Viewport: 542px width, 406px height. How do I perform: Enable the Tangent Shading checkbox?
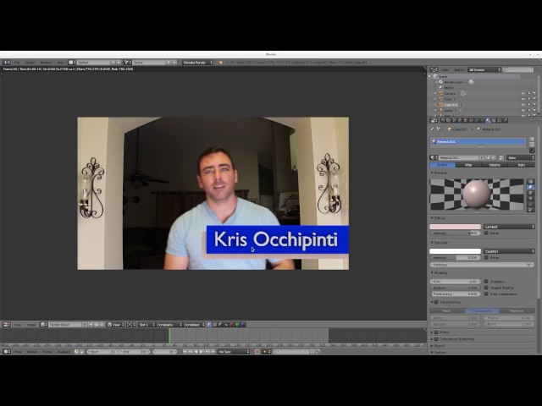486,288
